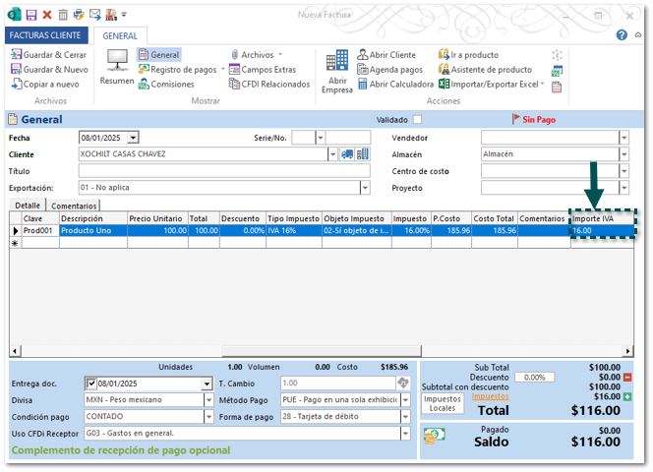Click the Abrir Empresa icon
The height and width of the screenshot is (472, 653).
coord(336,70)
